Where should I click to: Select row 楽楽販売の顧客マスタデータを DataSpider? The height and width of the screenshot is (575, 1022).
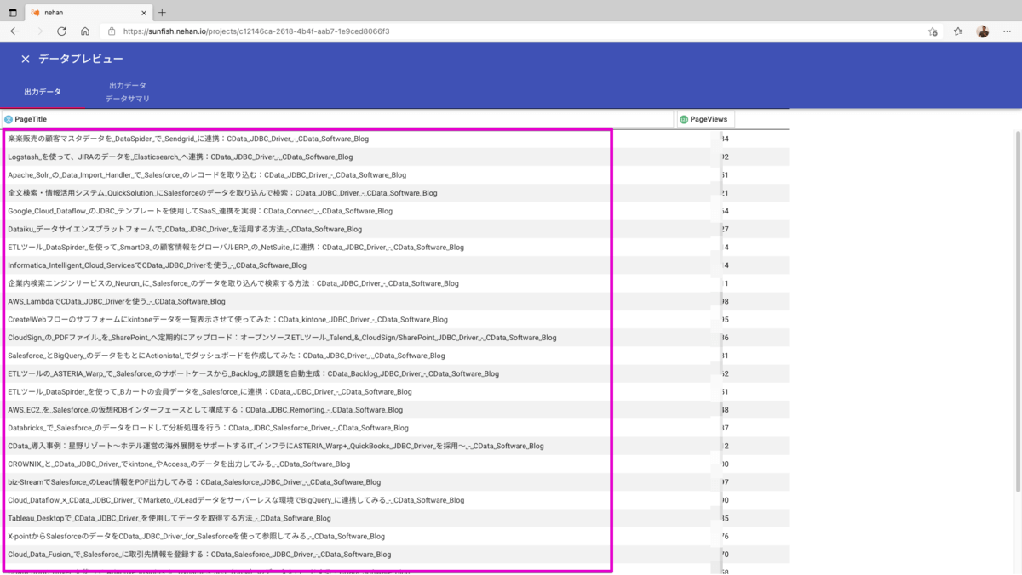(x=395, y=139)
